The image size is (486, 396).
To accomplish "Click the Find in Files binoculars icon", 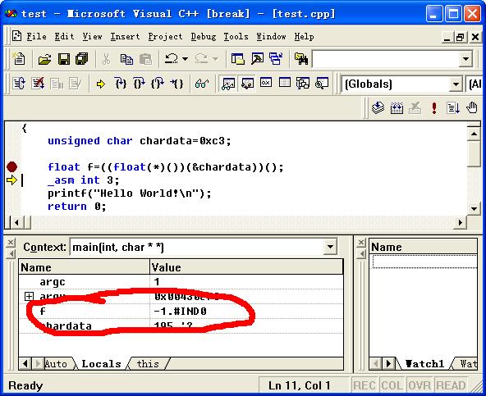I will [301, 58].
